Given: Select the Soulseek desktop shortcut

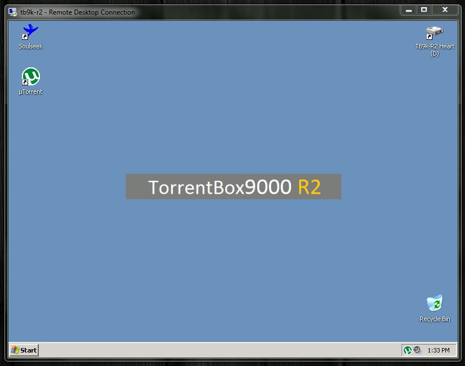Looking at the screenshot, I should click(30, 36).
